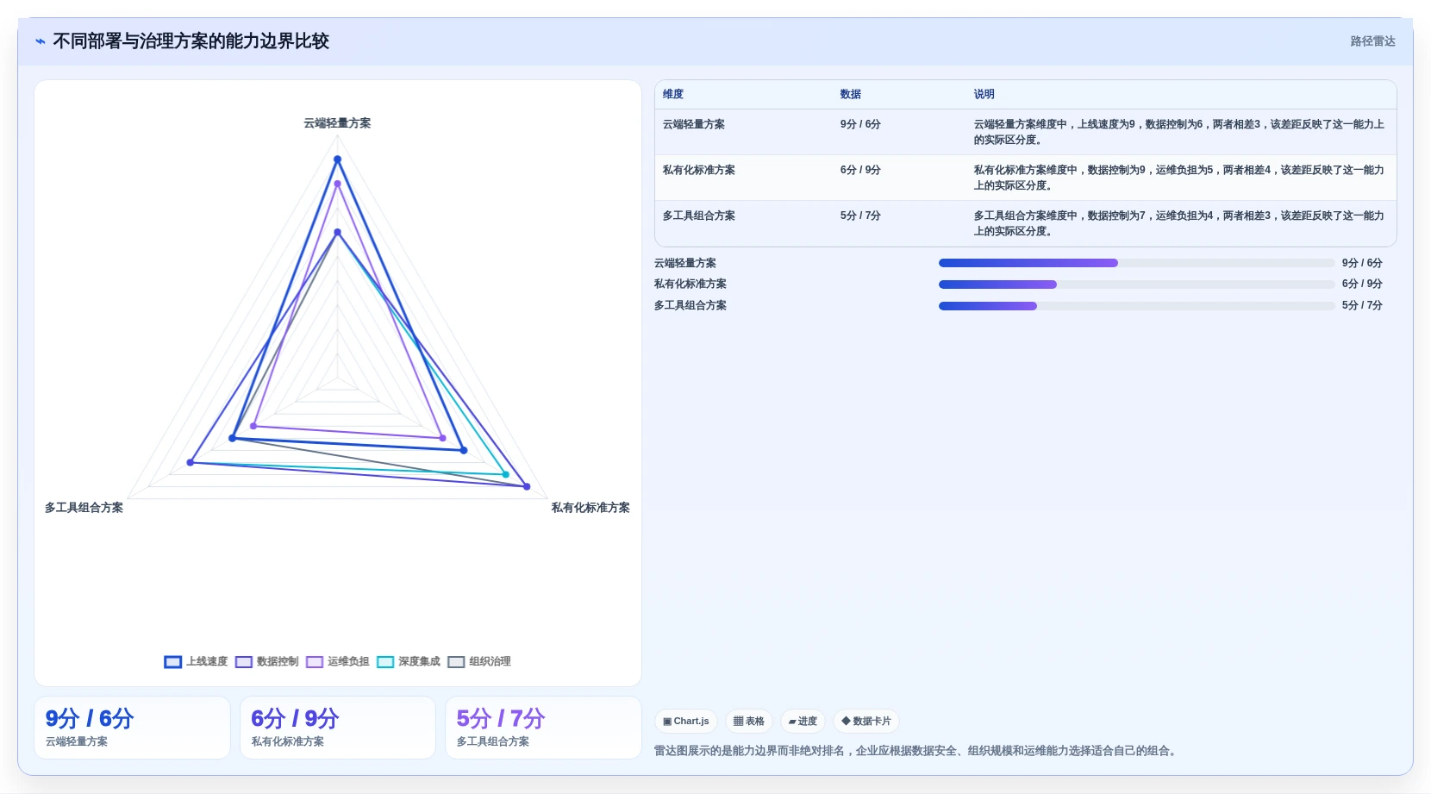Click the 表格 tag
The height and width of the screenshot is (794, 1431).
pyautogui.click(x=749, y=721)
